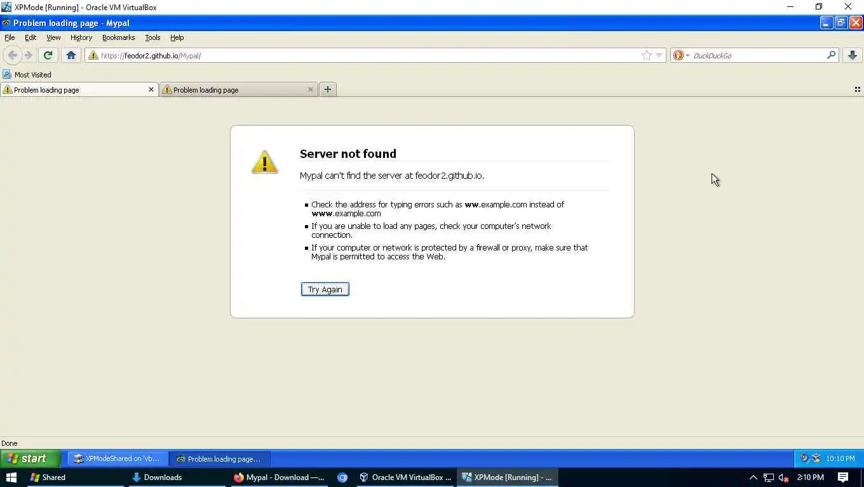Close the first Problem loading page tab
Image resolution: width=864 pixels, height=487 pixels.
(151, 89)
